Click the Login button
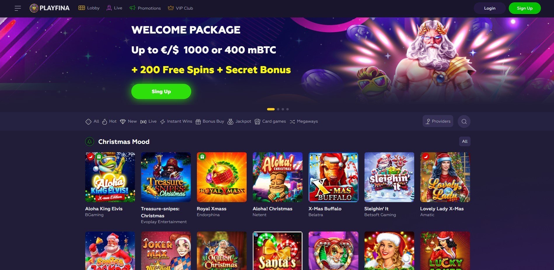The height and width of the screenshot is (270, 554). pos(489,8)
